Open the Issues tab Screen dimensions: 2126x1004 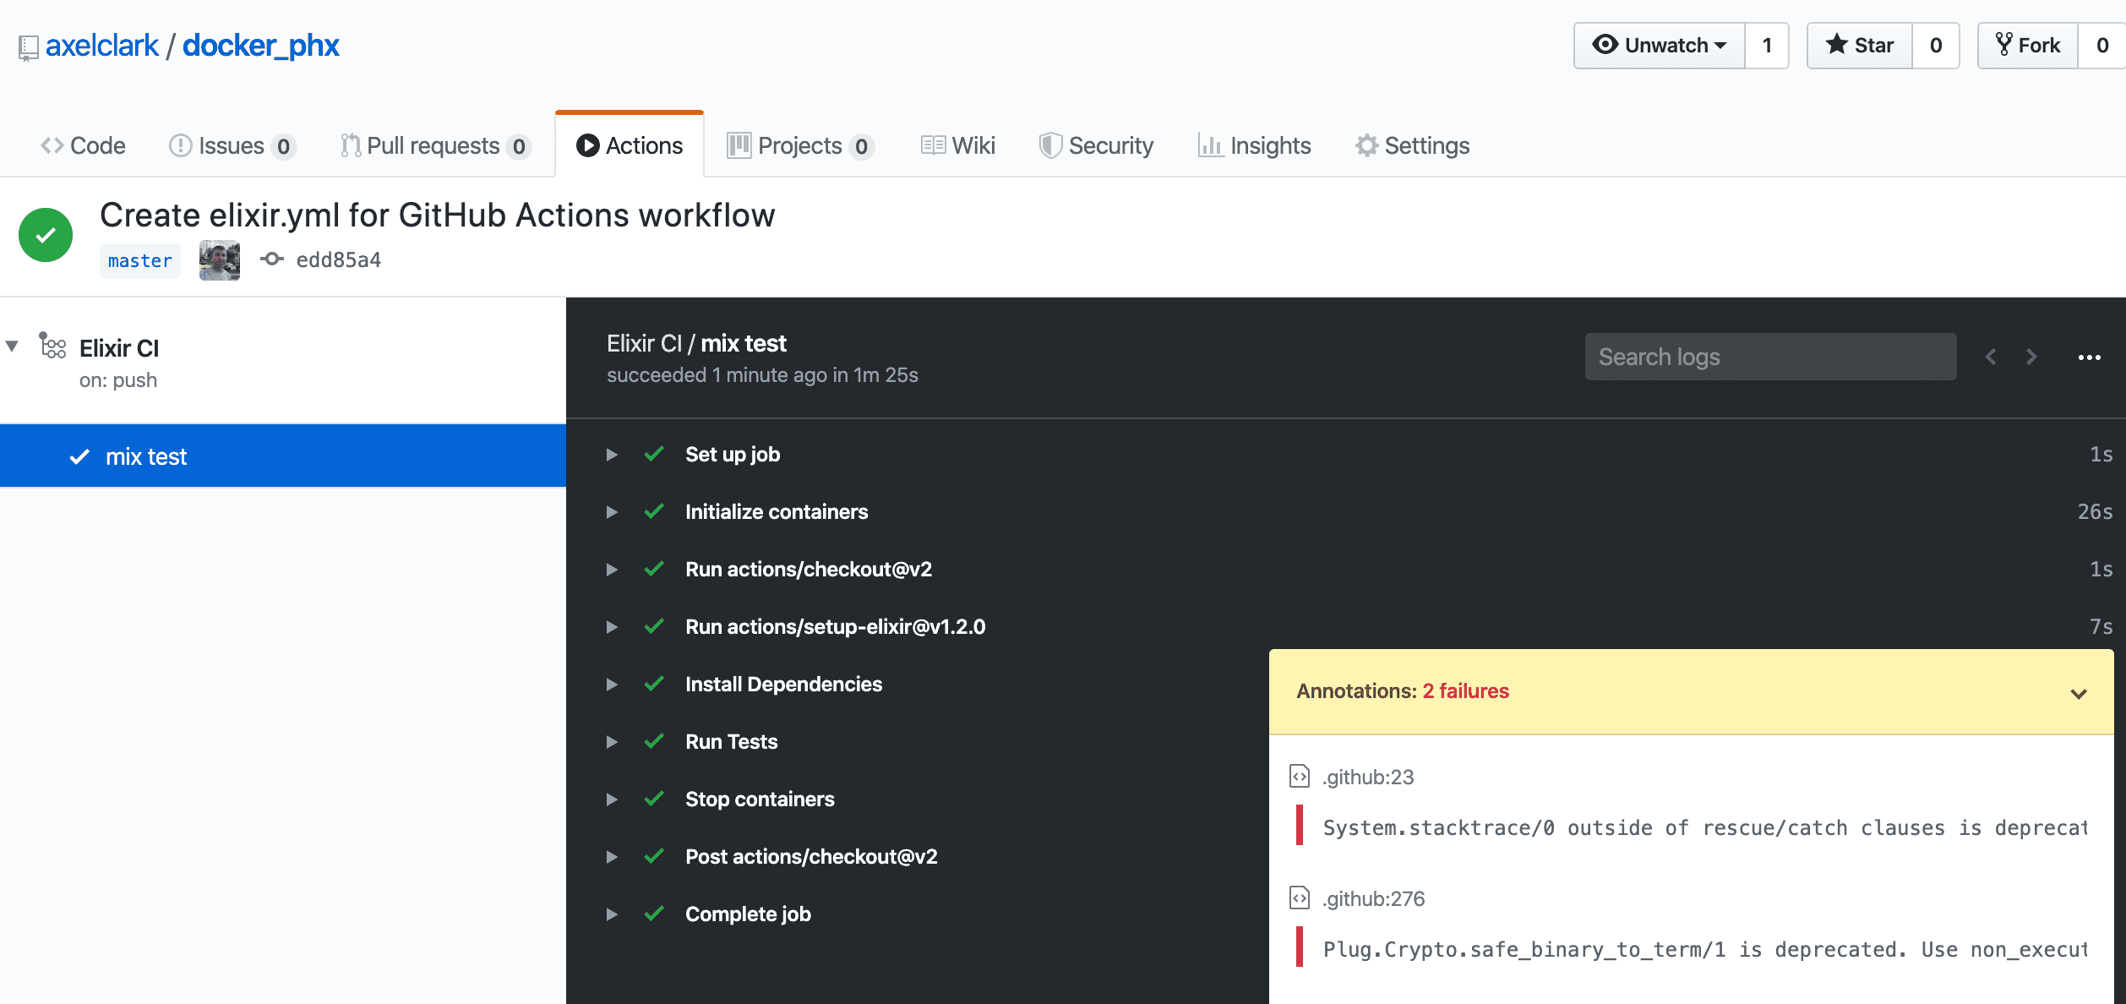pyautogui.click(x=229, y=145)
